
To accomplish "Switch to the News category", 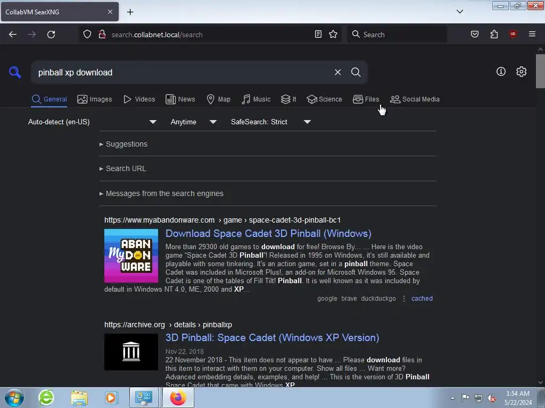I will [x=180, y=99].
